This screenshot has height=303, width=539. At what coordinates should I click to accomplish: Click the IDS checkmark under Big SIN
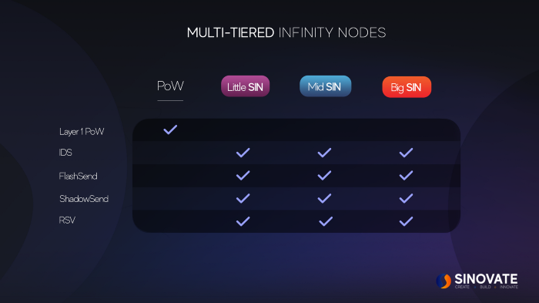click(406, 153)
